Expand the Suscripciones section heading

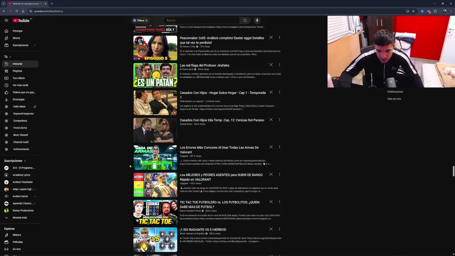pyautogui.click(x=15, y=161)
